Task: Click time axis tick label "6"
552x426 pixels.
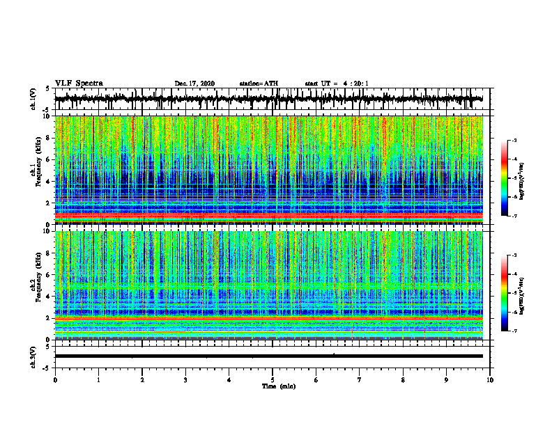Action: 316,380
